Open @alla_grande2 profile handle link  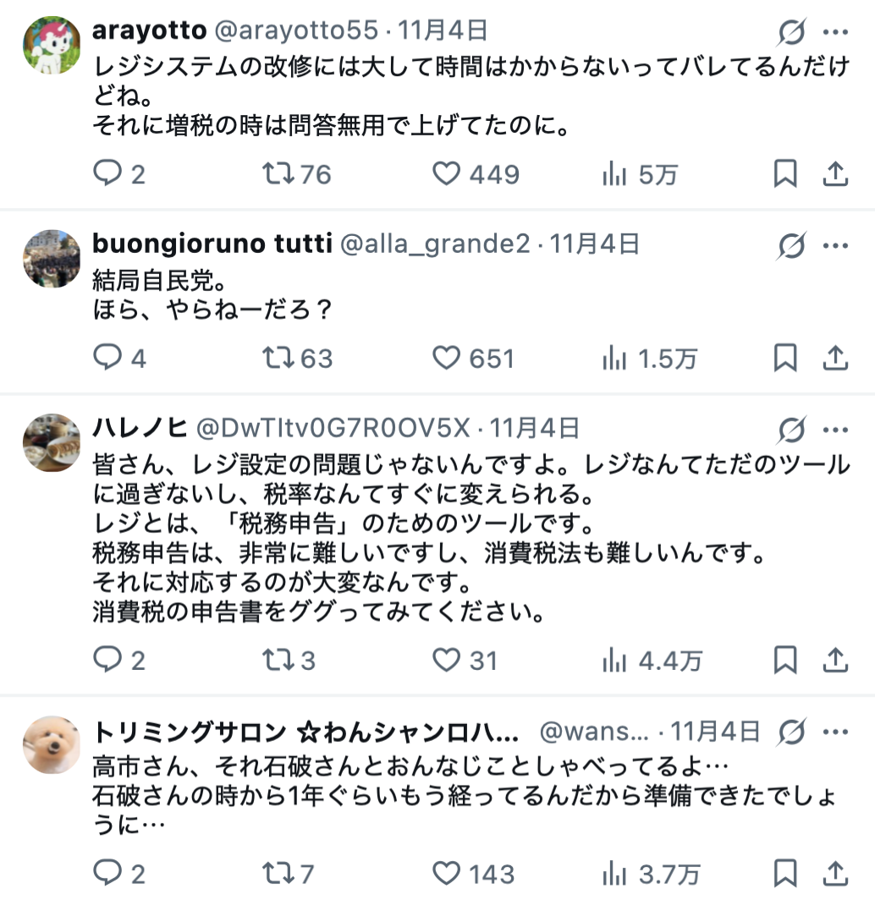pyautogui.click(x=435, y=244)
